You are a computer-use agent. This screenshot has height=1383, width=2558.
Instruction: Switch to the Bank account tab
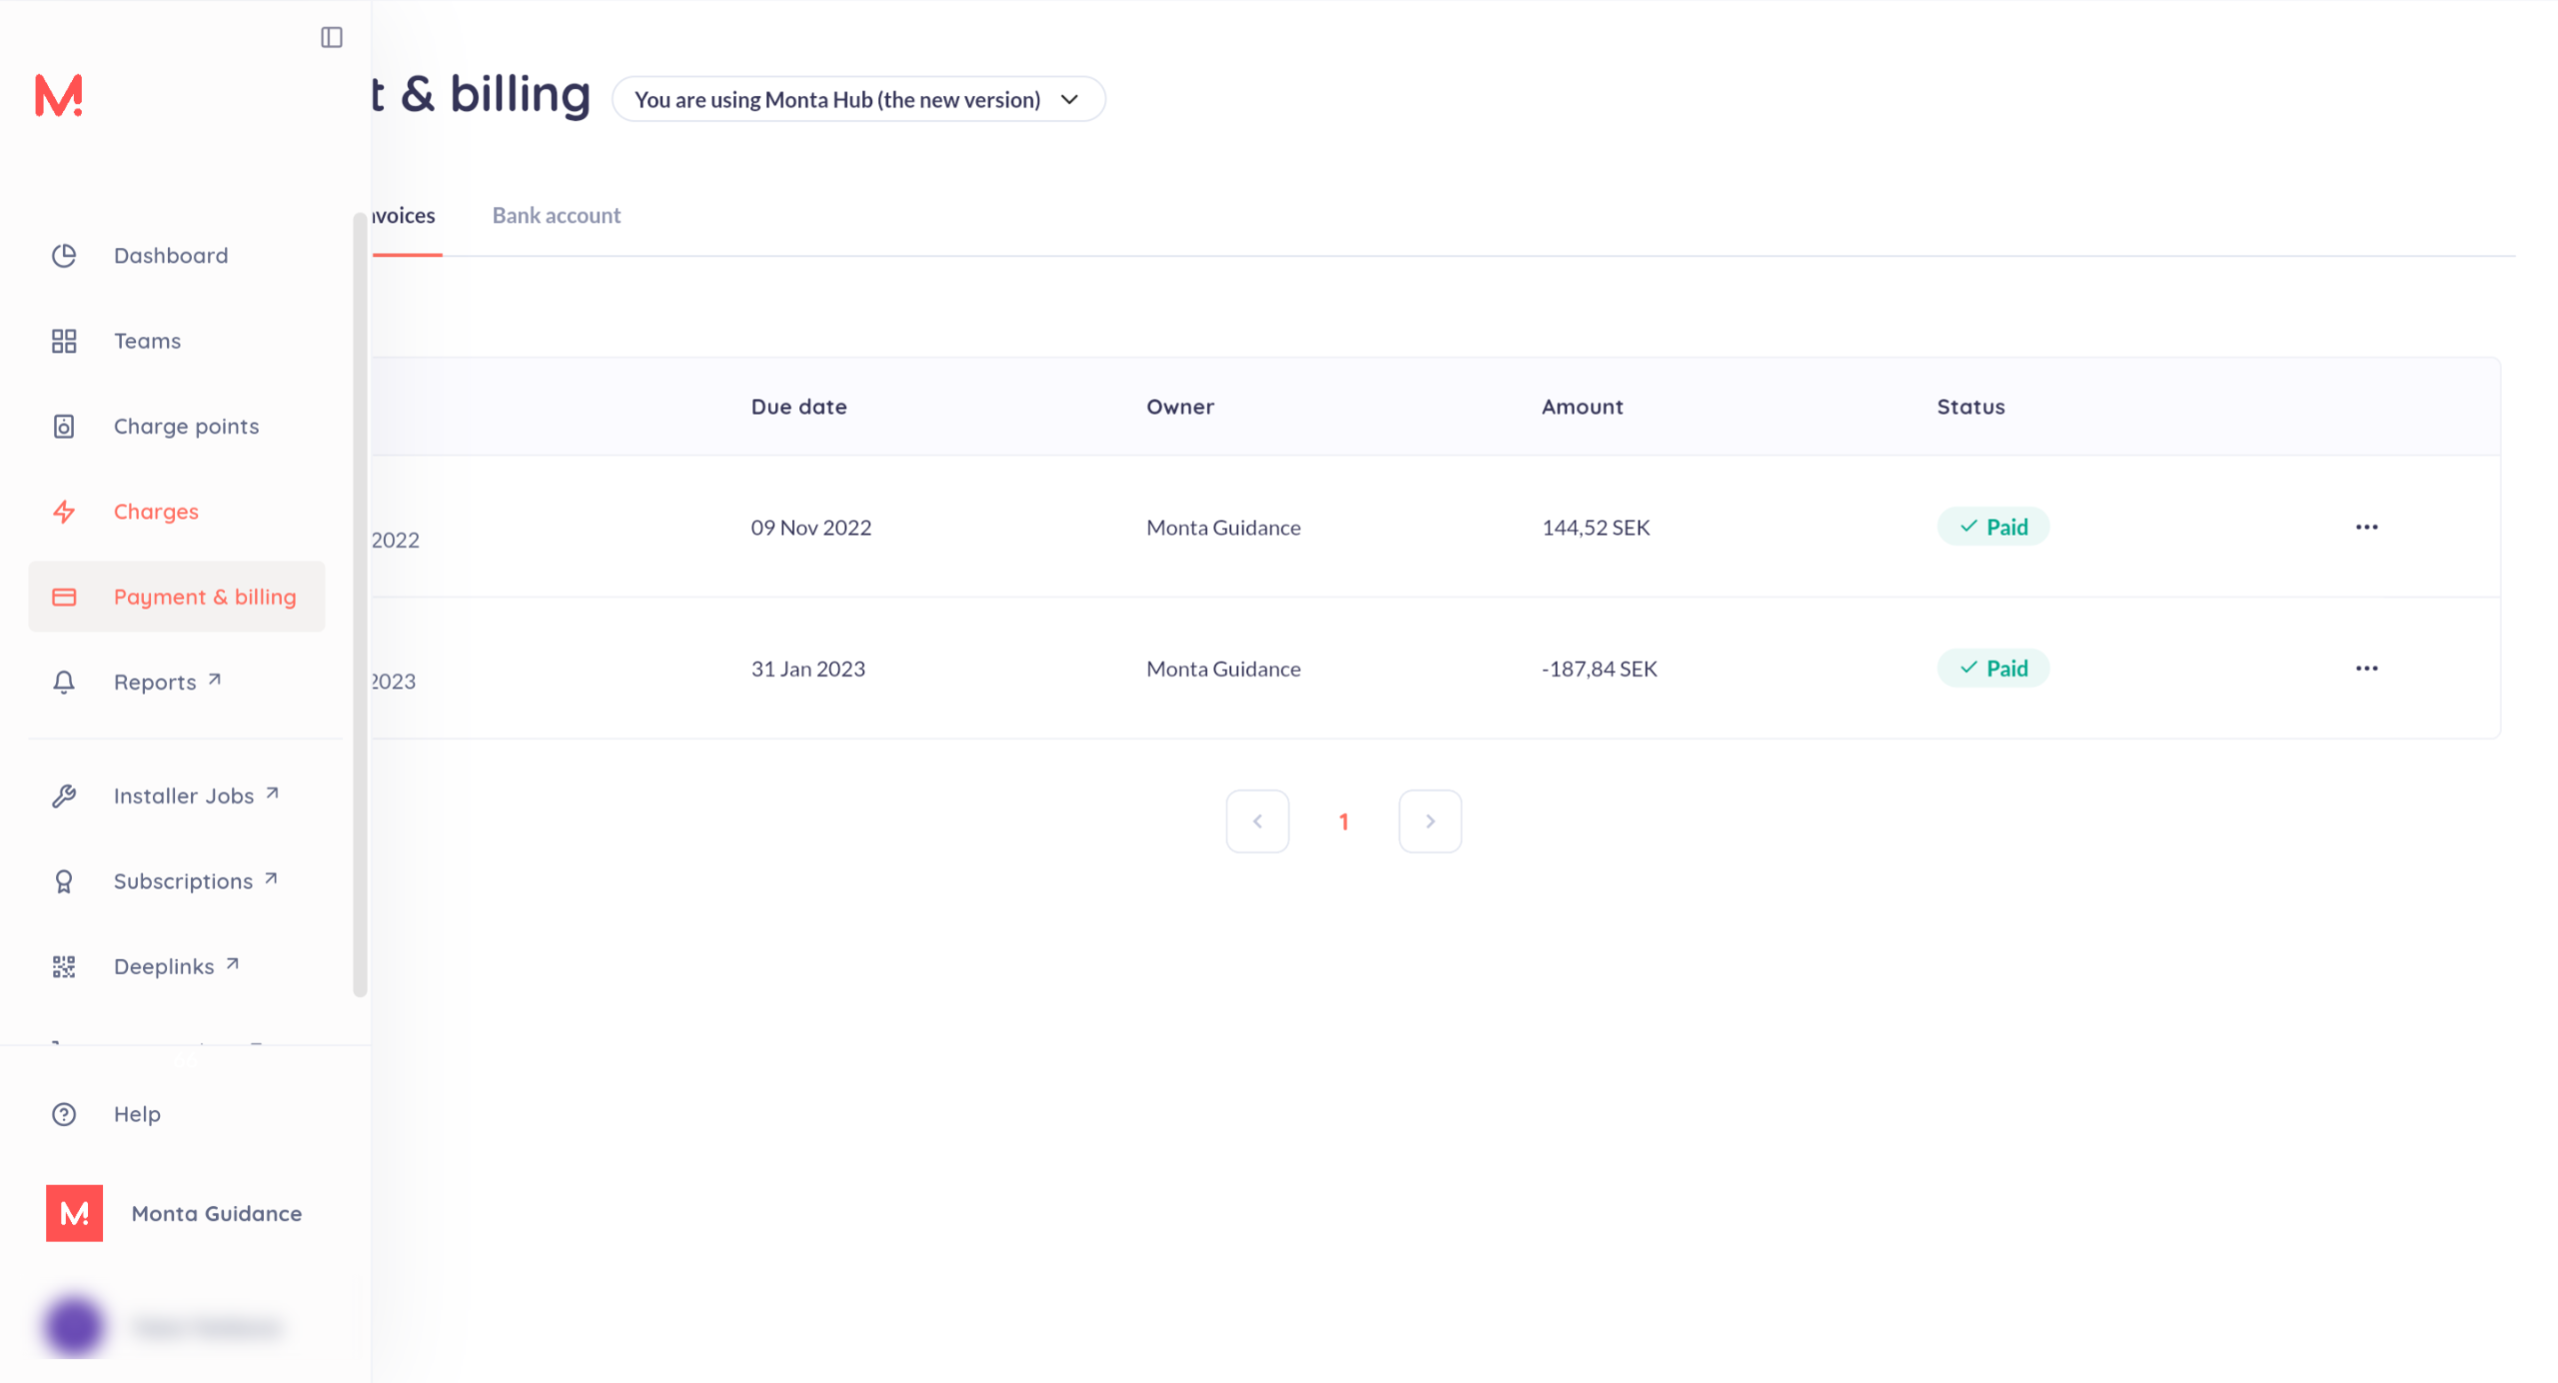556,216
